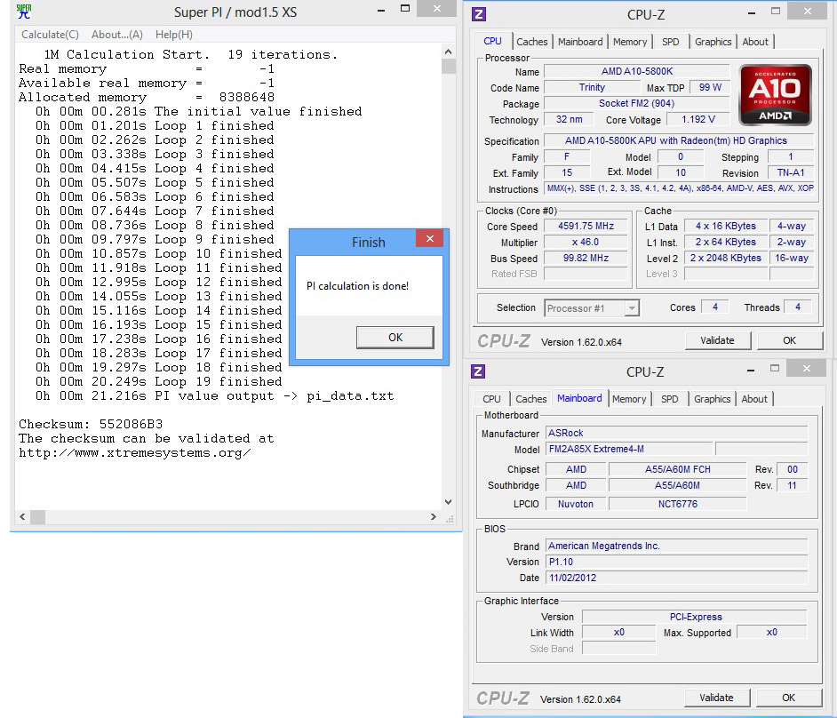
Task: Click the Technology value 32 nm
Action: (x=569, y=119)
